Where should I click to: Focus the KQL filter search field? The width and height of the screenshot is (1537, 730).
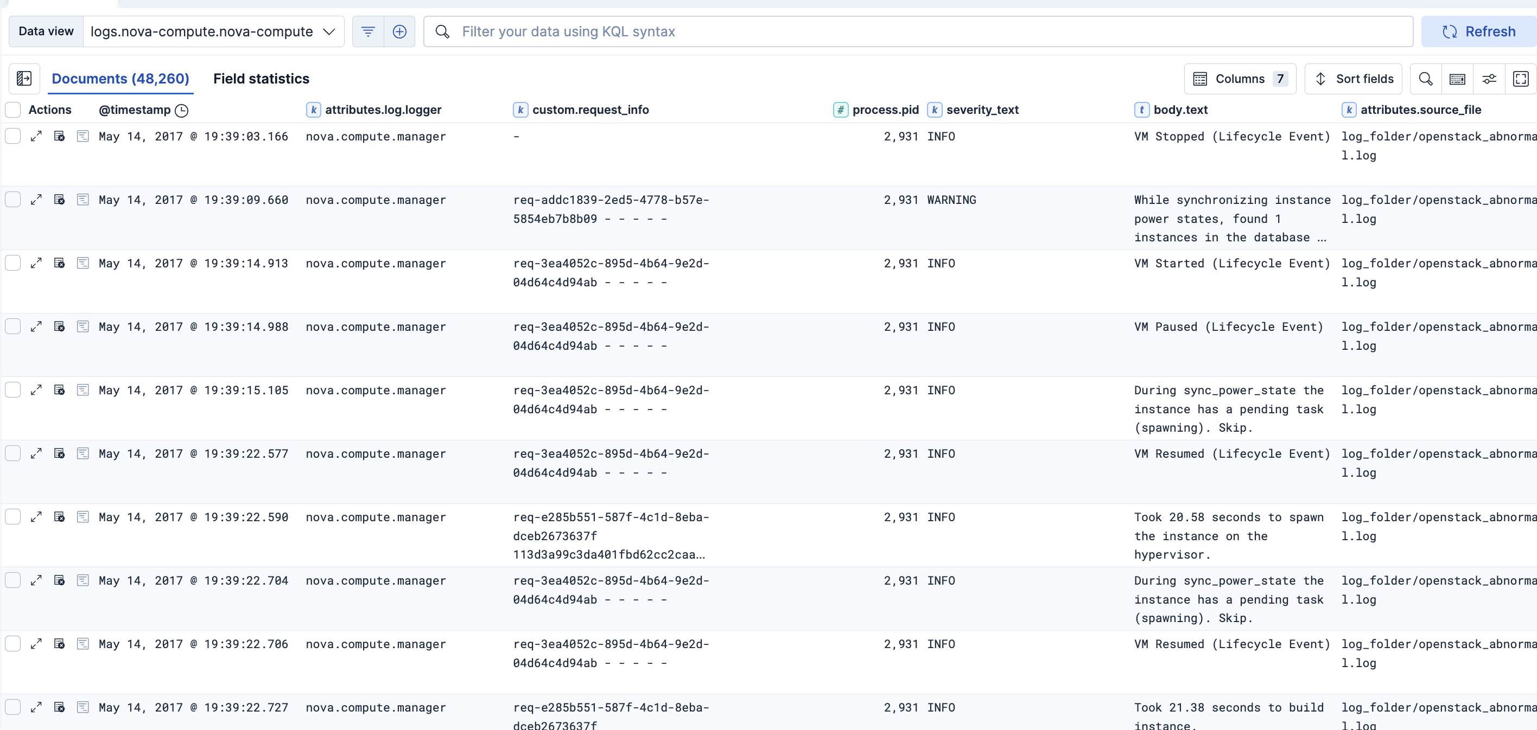(x=919, y=31)
